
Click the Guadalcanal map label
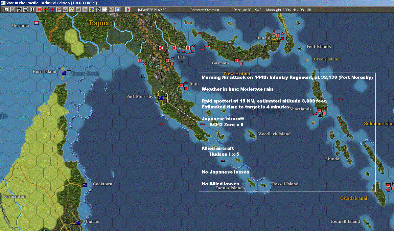tap(354, 198)
